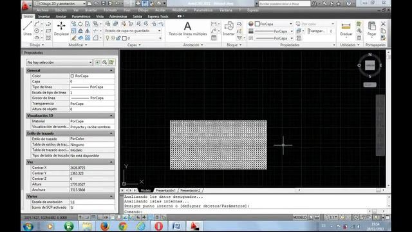412x232 pixels.
Task: Open the Estado de capa no guardado dropdown
Action: tap(133, 31)
